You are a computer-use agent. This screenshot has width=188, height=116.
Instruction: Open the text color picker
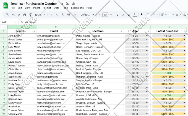point(135,15)
